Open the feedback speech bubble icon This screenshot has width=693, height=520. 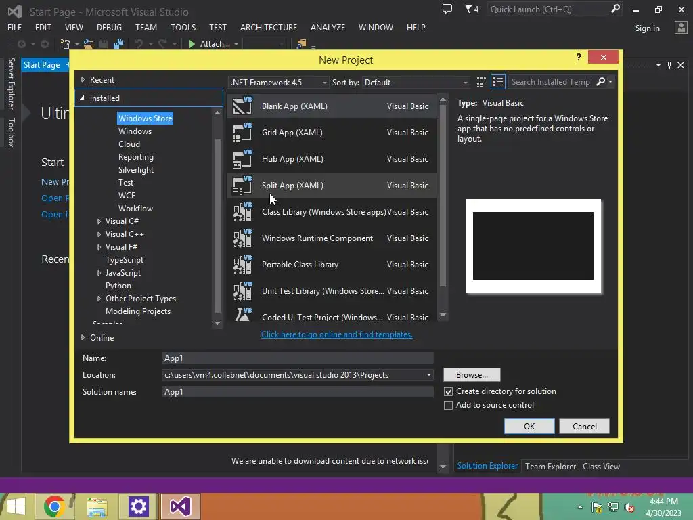pyautogui.click(x=447, y=9)
